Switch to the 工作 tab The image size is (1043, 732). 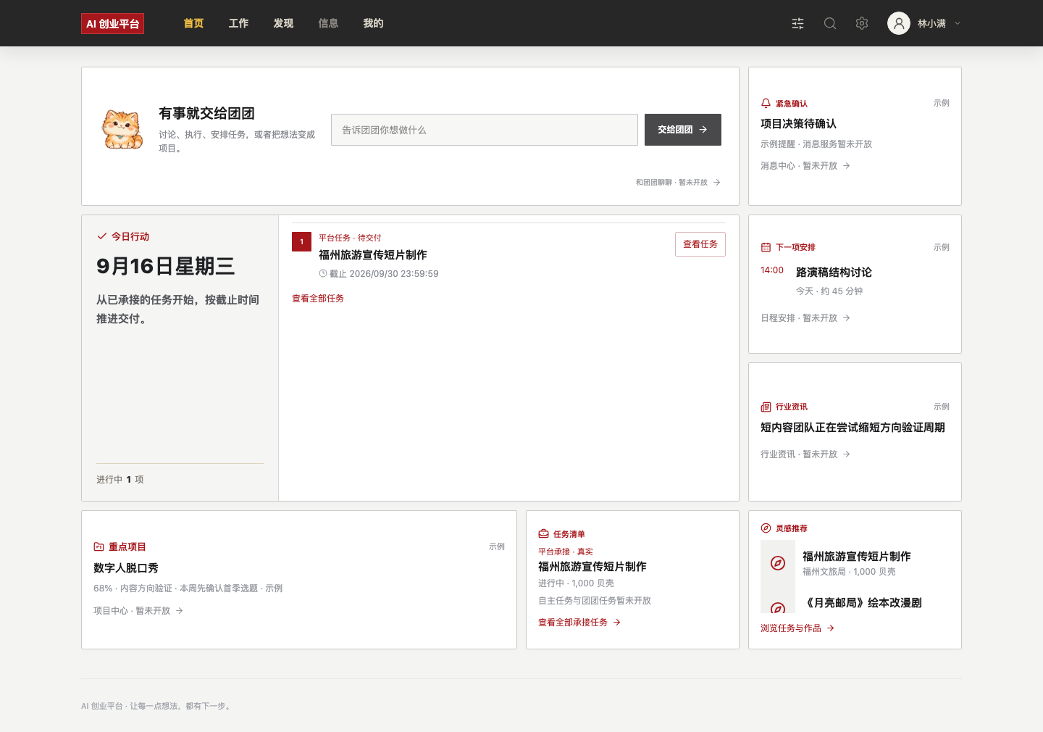pos(238,23)
